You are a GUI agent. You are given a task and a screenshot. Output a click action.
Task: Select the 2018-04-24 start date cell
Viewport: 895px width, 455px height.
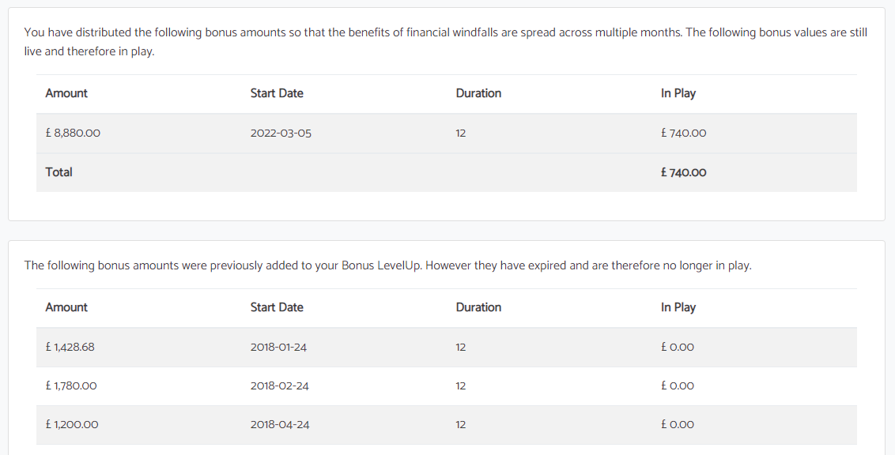click(280, 424)
